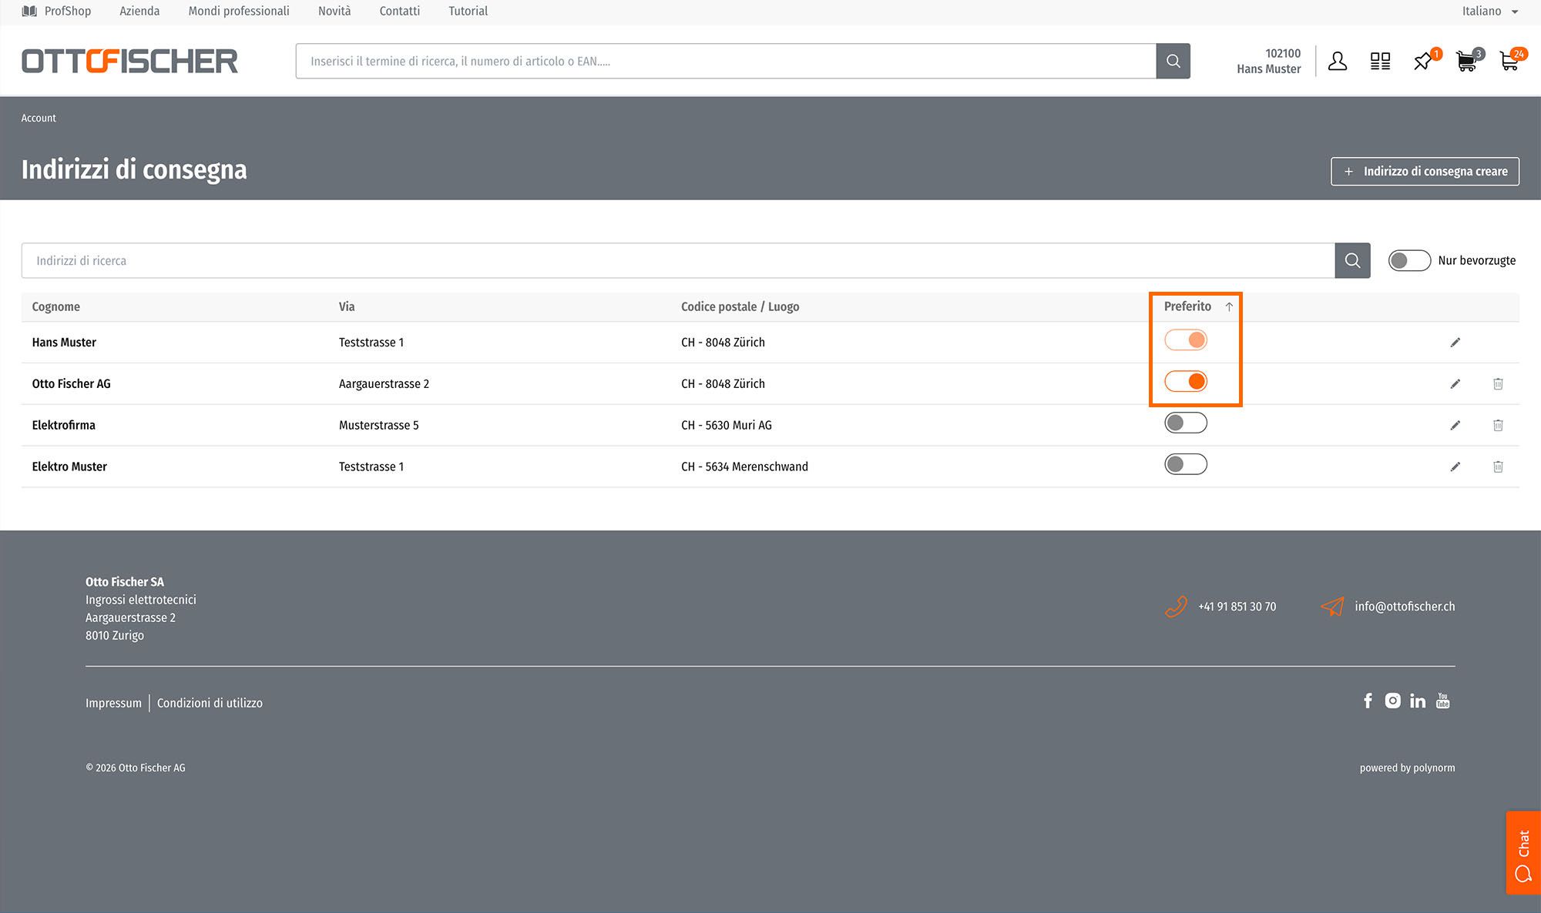The image size is (1541, 913).
Task: Open the full cart icon with badge 3
Action: pyautogui.click(x=1466, y=62)
